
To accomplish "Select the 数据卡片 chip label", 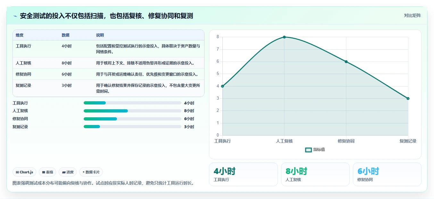I will 93,172.
